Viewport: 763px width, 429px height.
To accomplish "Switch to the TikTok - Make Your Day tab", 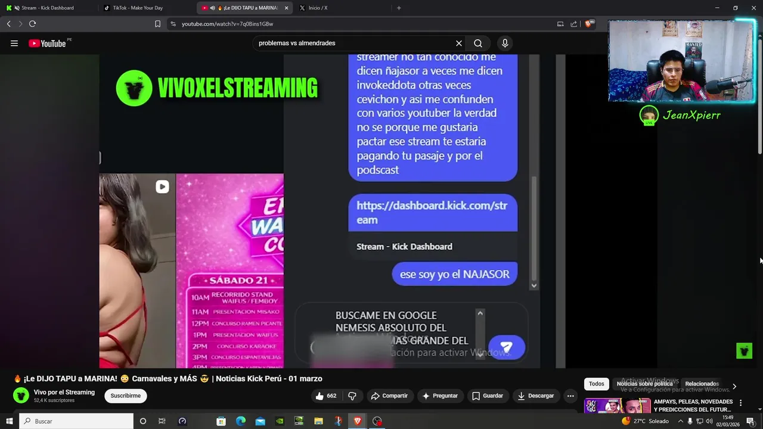I will (146, 8).
